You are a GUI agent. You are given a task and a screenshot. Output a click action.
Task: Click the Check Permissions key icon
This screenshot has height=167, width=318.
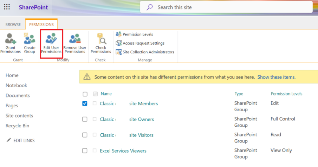pos(101,39)
